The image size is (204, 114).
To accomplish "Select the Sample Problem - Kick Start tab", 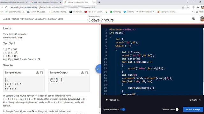I will [79, 2].
